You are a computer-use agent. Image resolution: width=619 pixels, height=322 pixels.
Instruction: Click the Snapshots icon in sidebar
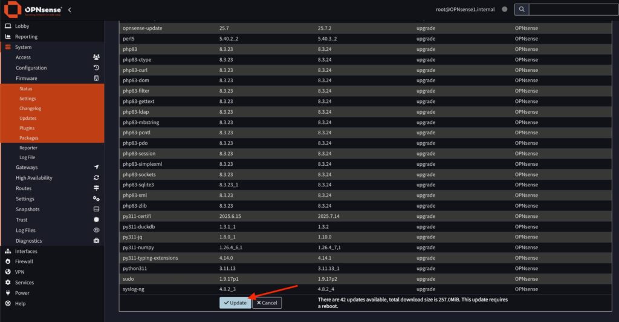coord(96,209)
